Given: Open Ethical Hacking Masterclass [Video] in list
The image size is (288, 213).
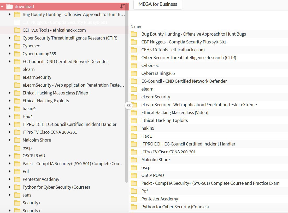Looking at the screenshot, I should click(175, 113).
